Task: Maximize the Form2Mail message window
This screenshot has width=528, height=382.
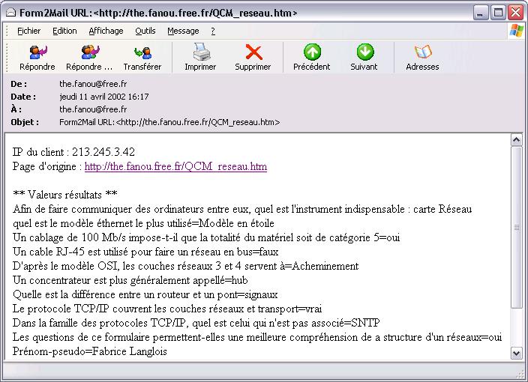Action: [x=498, y=13]
